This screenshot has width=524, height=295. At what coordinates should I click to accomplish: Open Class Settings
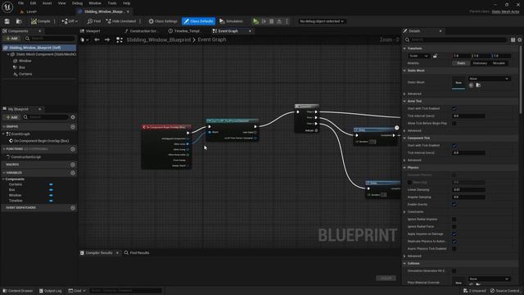[x=163, y=21]
